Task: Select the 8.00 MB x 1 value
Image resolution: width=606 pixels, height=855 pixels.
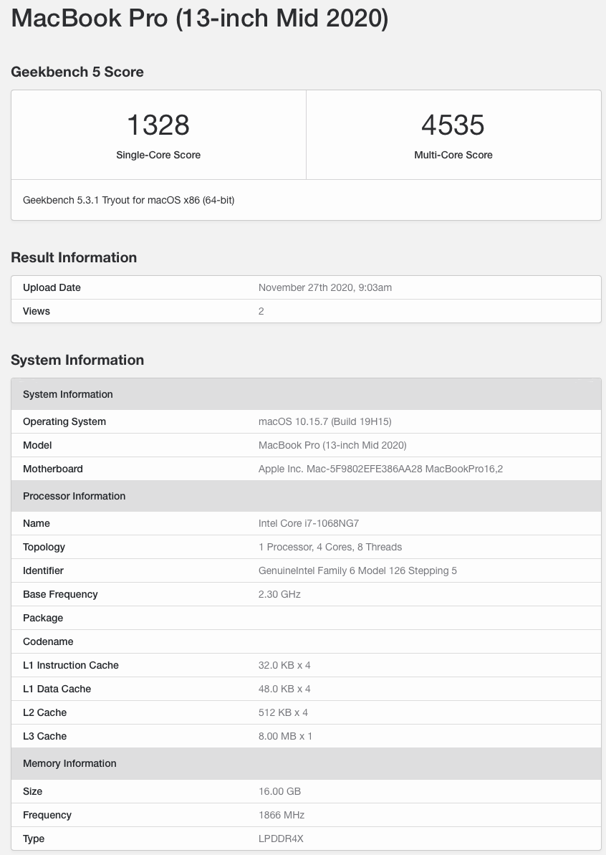Action: (x=285, y=736)
